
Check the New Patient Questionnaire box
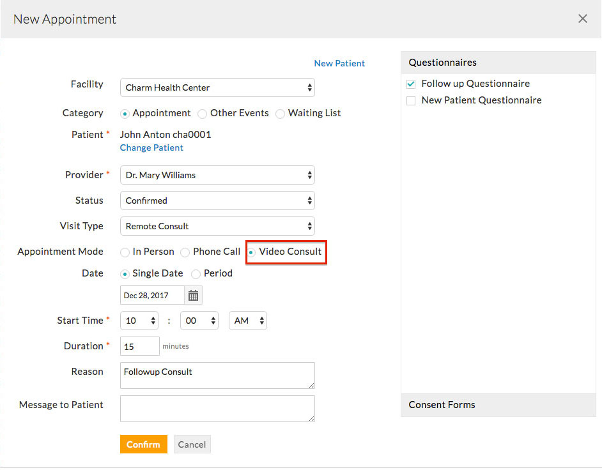click(411, 100)
